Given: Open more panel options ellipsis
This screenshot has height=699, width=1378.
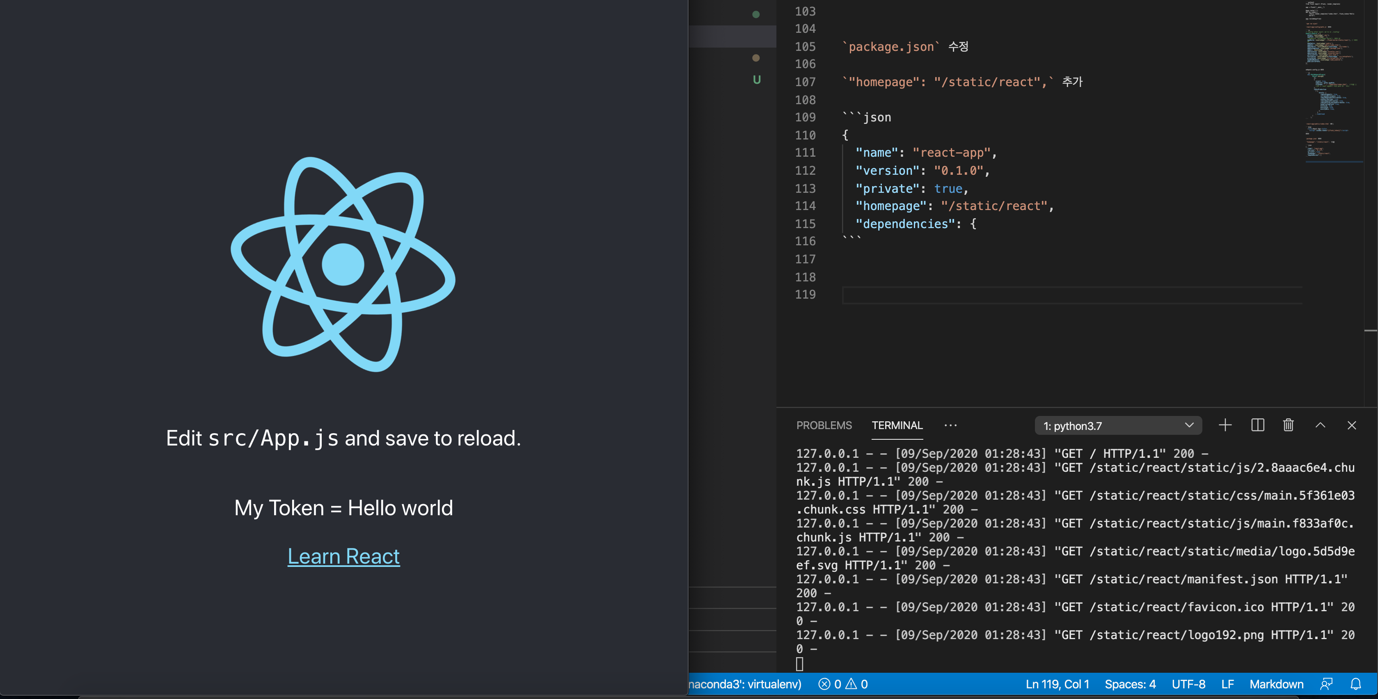Looking at the screenshot, I should [950, 425].
